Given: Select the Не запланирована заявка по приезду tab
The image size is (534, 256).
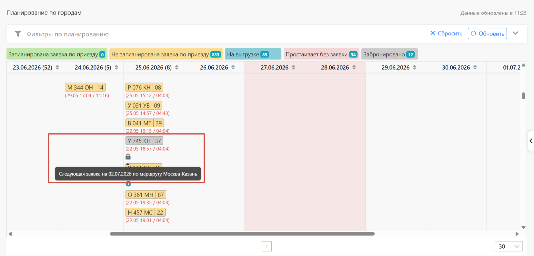Looking at the screenshot, I should click(166, 54).
